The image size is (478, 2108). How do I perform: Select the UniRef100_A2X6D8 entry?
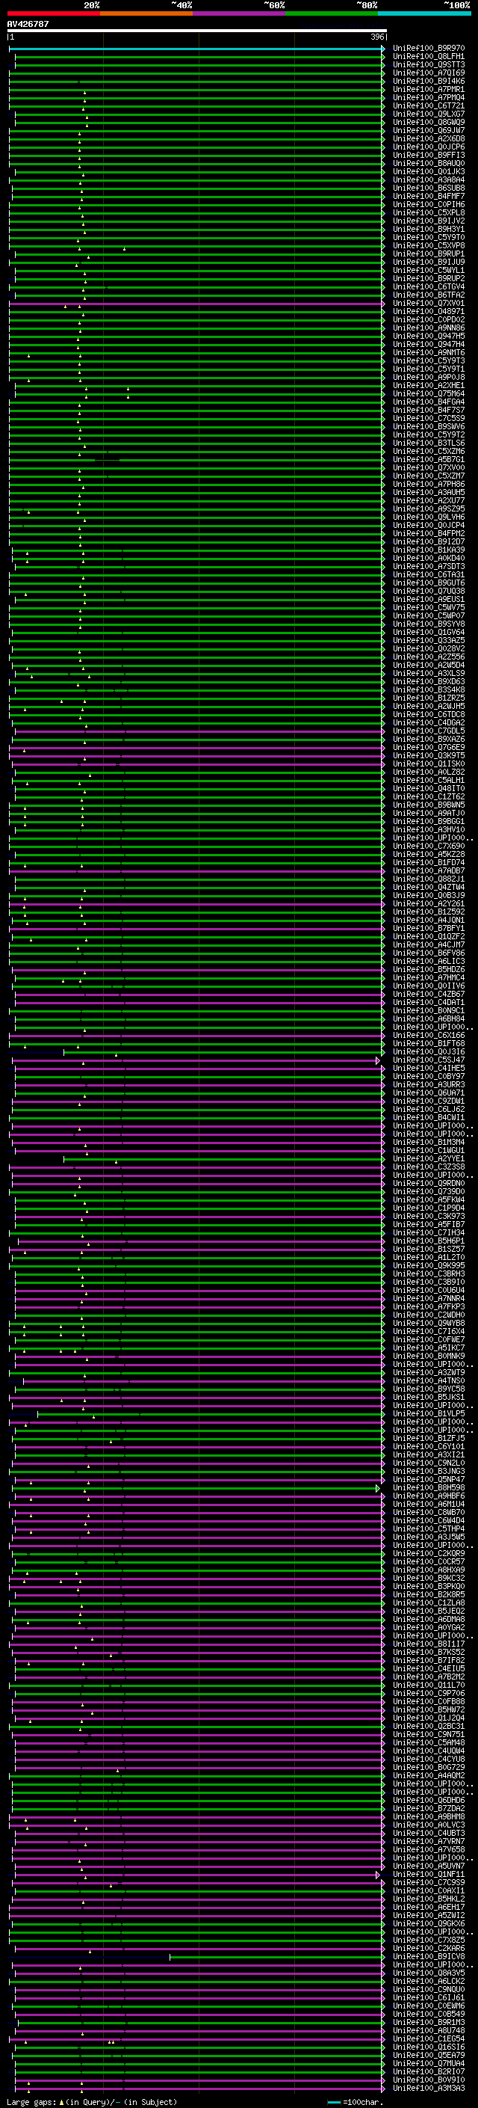(x=428, y=138)
